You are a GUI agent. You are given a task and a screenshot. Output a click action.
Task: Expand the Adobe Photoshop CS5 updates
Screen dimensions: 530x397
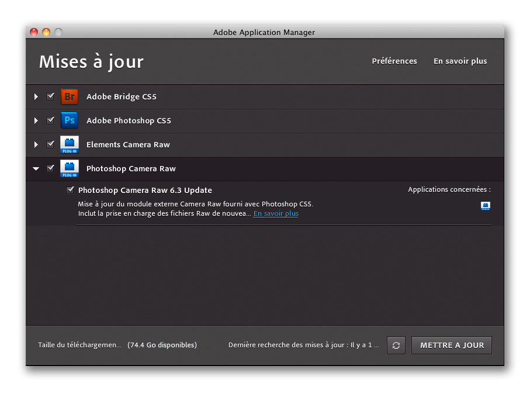(36, 120)
